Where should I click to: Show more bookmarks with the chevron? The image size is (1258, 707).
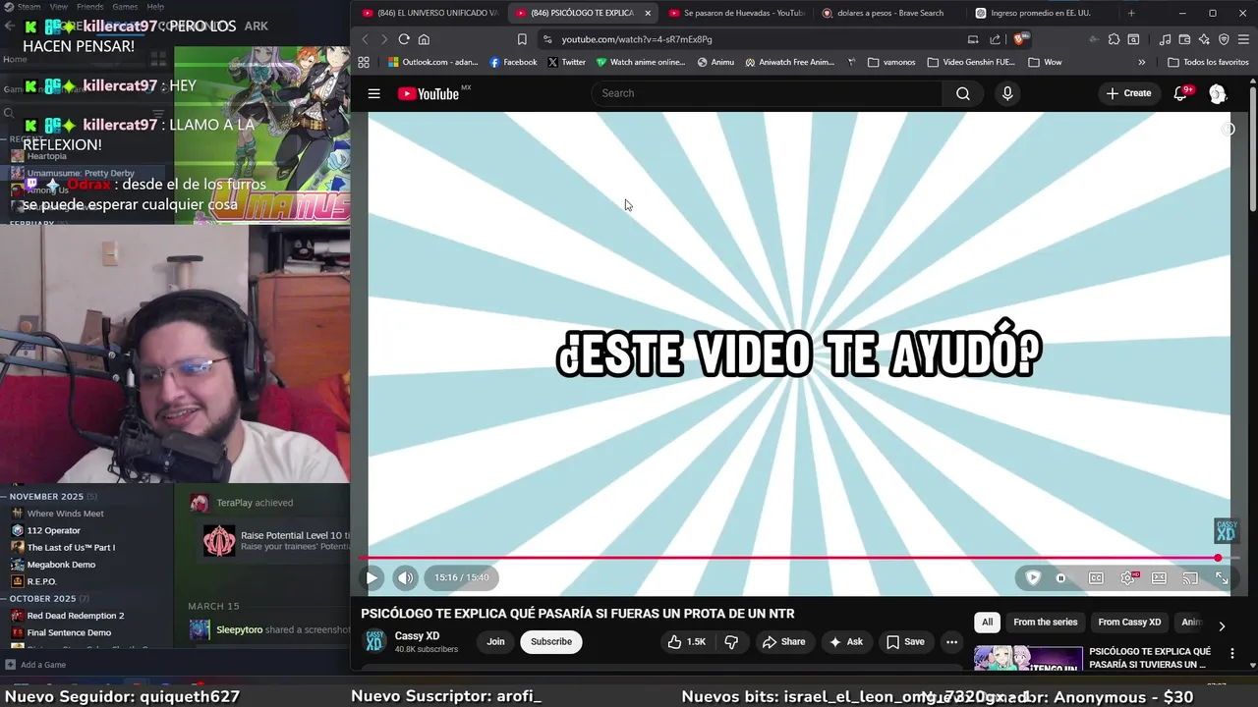click(1141, 62)
